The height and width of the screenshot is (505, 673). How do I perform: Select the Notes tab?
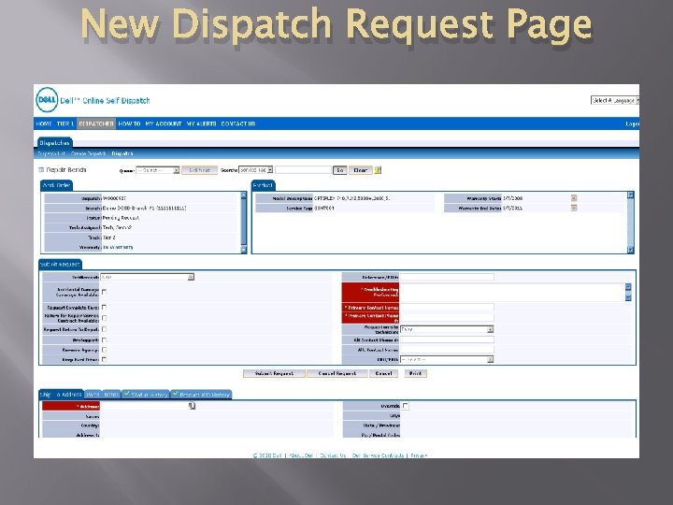coord(111,395)
